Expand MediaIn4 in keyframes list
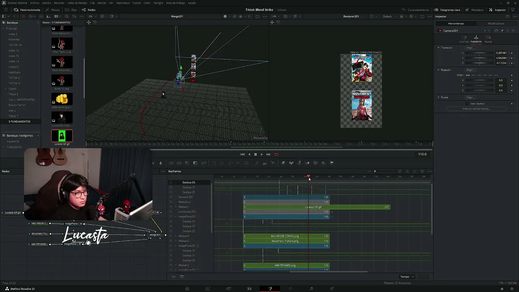Image resolution: width=519 pixels, height=292 pixels. point(176,236)
